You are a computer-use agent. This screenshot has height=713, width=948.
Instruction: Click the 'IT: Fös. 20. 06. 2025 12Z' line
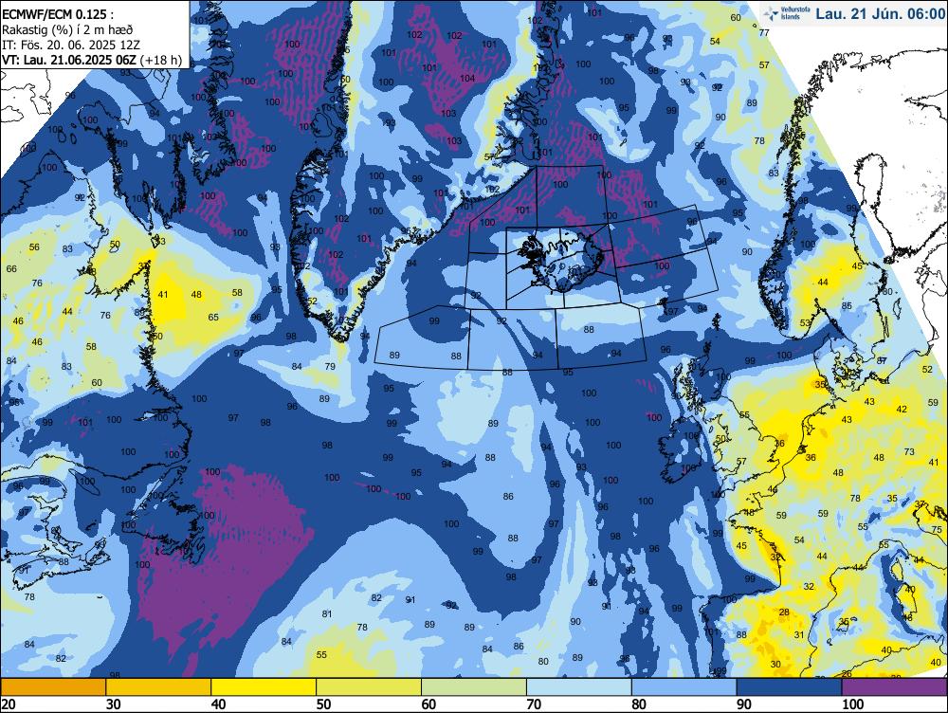coord(71,45)
